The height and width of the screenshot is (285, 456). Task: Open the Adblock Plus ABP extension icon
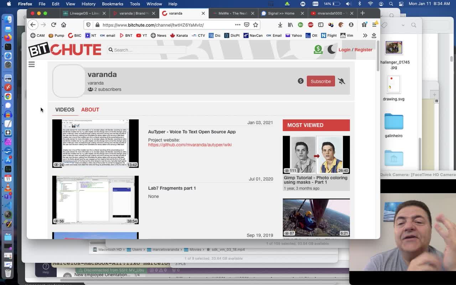(x=311, y=25)
